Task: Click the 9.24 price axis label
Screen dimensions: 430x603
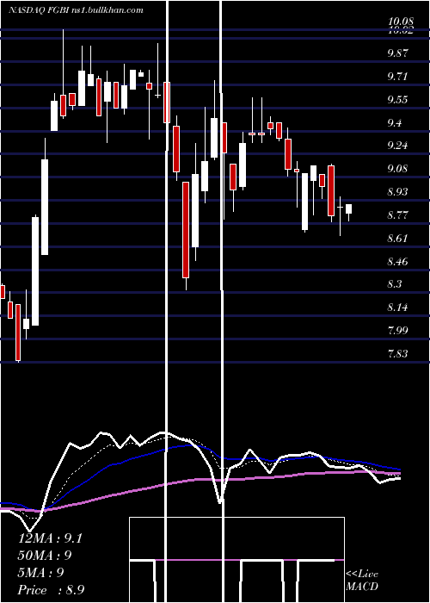Action: pyautogui.click(x=397, y=146)
